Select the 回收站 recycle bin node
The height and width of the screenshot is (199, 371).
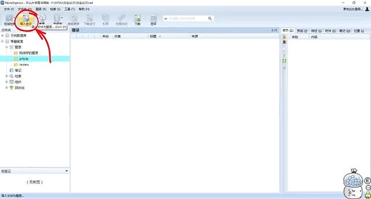tap(19, 88)
